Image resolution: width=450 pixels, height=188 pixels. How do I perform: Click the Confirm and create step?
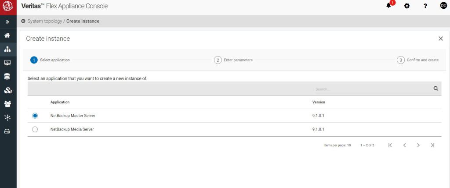tap(417, 60)
